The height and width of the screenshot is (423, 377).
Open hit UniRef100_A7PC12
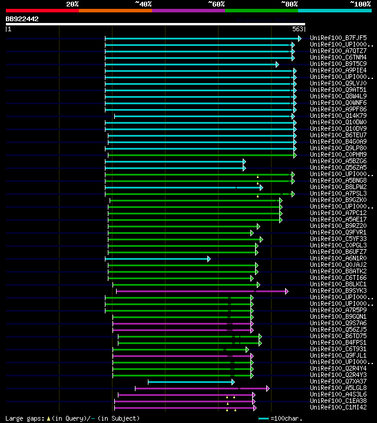(338, 213)
